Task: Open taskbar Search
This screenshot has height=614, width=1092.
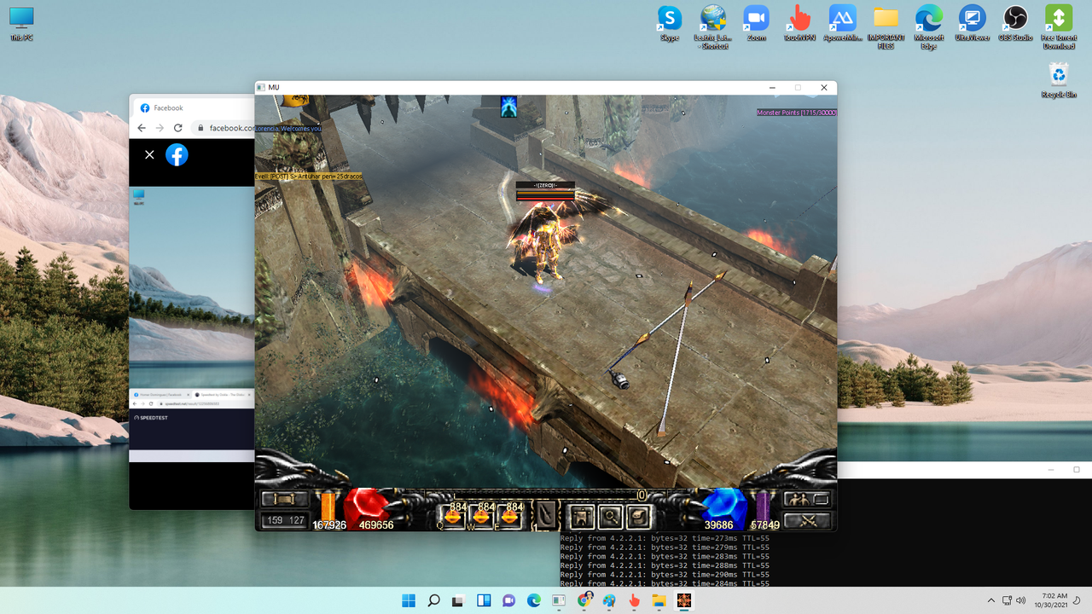Action: pyautogui.click(x=433, y=600)
